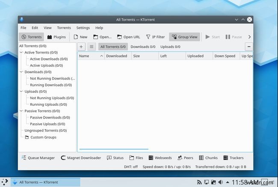Collapse the Downloads (0/0) group

(x=21, y=72)
